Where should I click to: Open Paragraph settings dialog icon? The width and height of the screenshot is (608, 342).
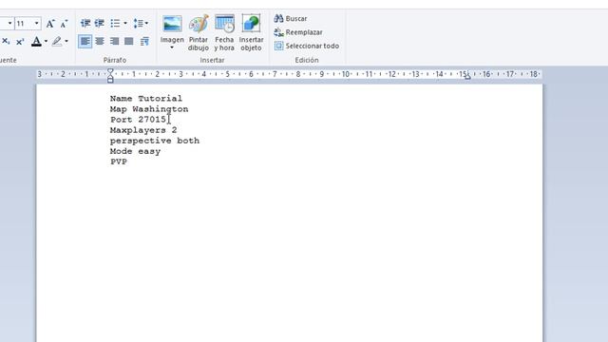click(144, 41)
